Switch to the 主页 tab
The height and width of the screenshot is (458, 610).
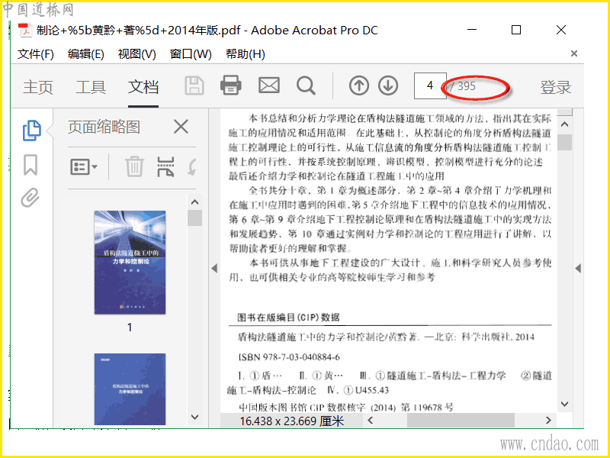[x=37, y=86]
